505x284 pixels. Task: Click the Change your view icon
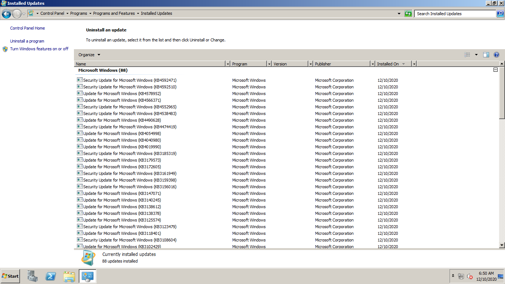coord(467,55)
